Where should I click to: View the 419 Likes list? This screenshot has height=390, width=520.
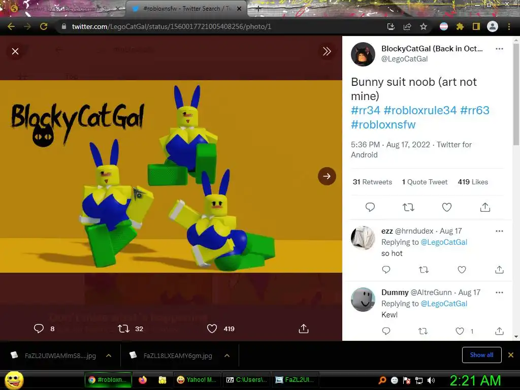point(473,182)
